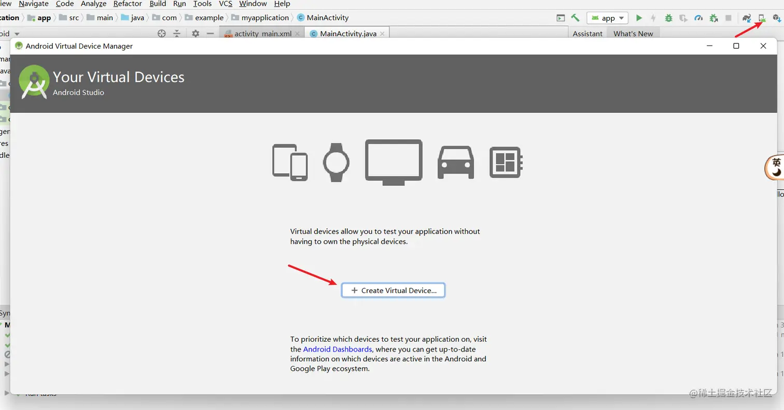This screenshot has height=410, width=784.
Task: Click the Android Studio logo in AVD header
Action: pos(34,82)
